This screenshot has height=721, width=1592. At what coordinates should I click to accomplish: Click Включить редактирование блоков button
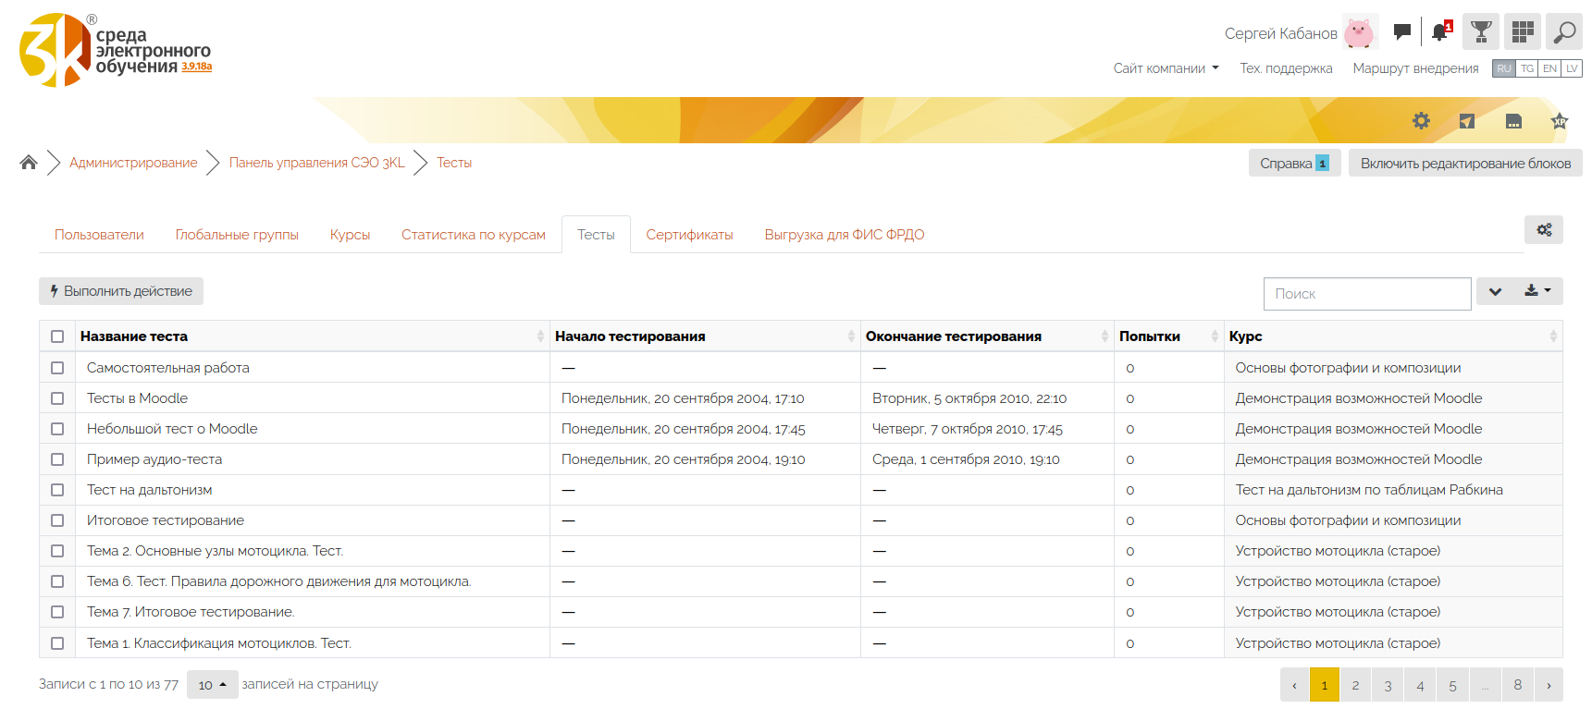click(1464, 164)
